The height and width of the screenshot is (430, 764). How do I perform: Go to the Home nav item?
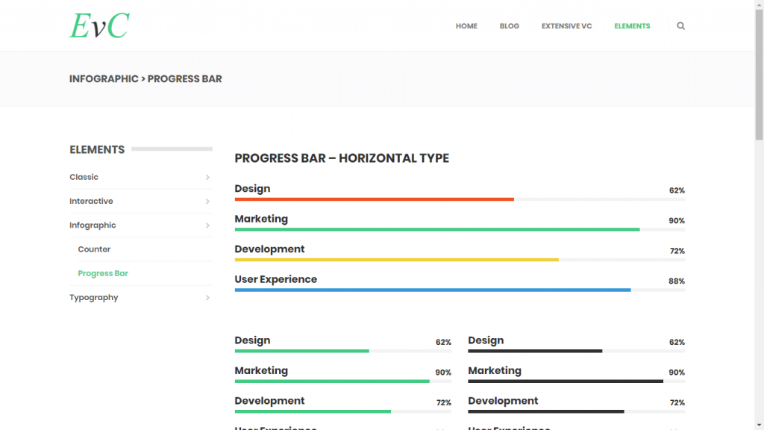(x=466, y=26)
